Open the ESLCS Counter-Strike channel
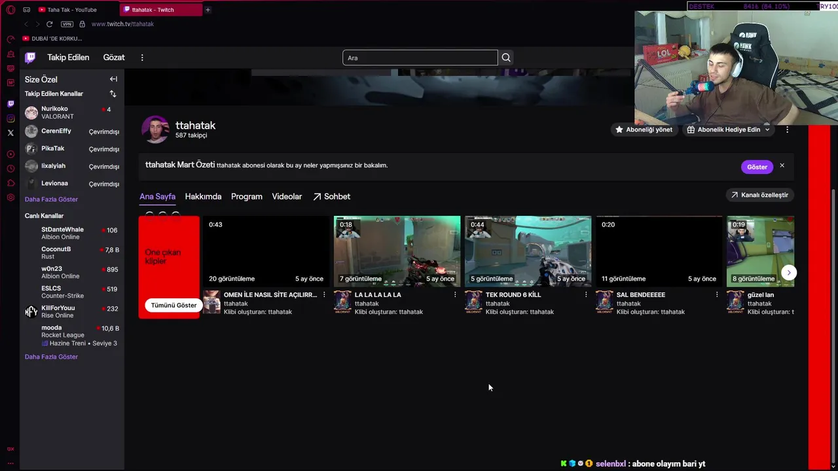Viewport: 838px width, 471px height. (x=72, y=292)
